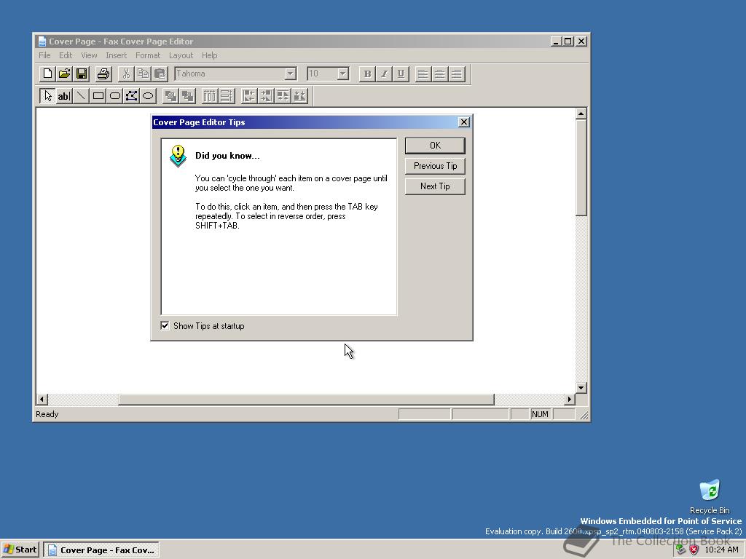746x559 pixels.
Task: Select the Line drawing tool
Action: (80, 95)
